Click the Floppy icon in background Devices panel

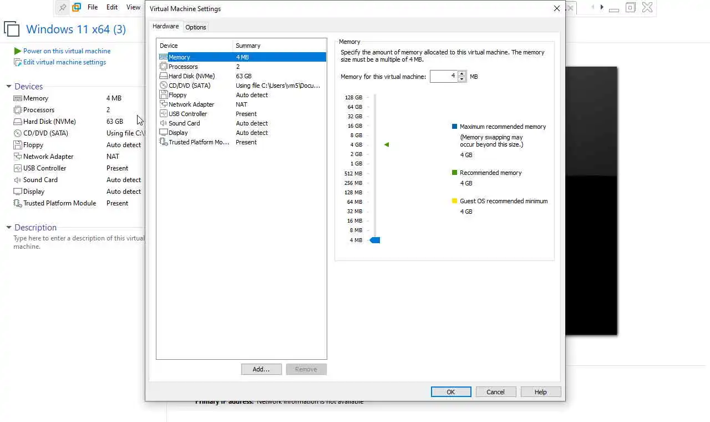[18, 145]
